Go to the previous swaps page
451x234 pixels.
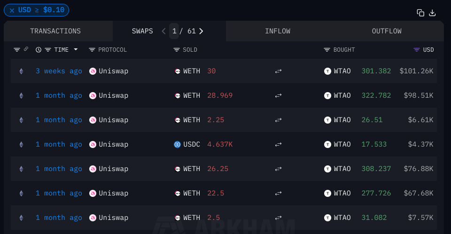pyautogui.click(x=163, y=31)
